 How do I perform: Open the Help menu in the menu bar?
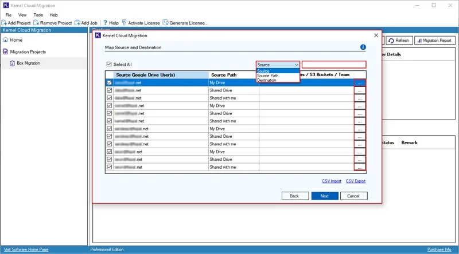click(53, 15)
